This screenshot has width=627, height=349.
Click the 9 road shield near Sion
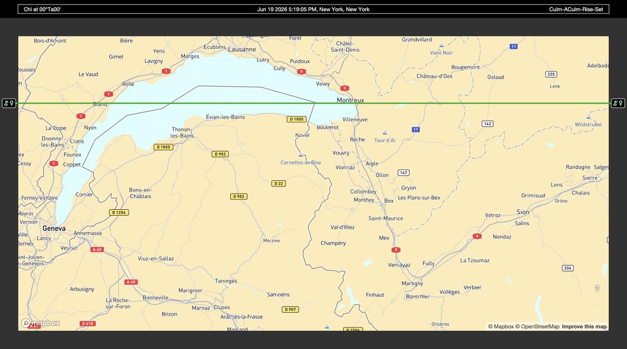point(477,236)
